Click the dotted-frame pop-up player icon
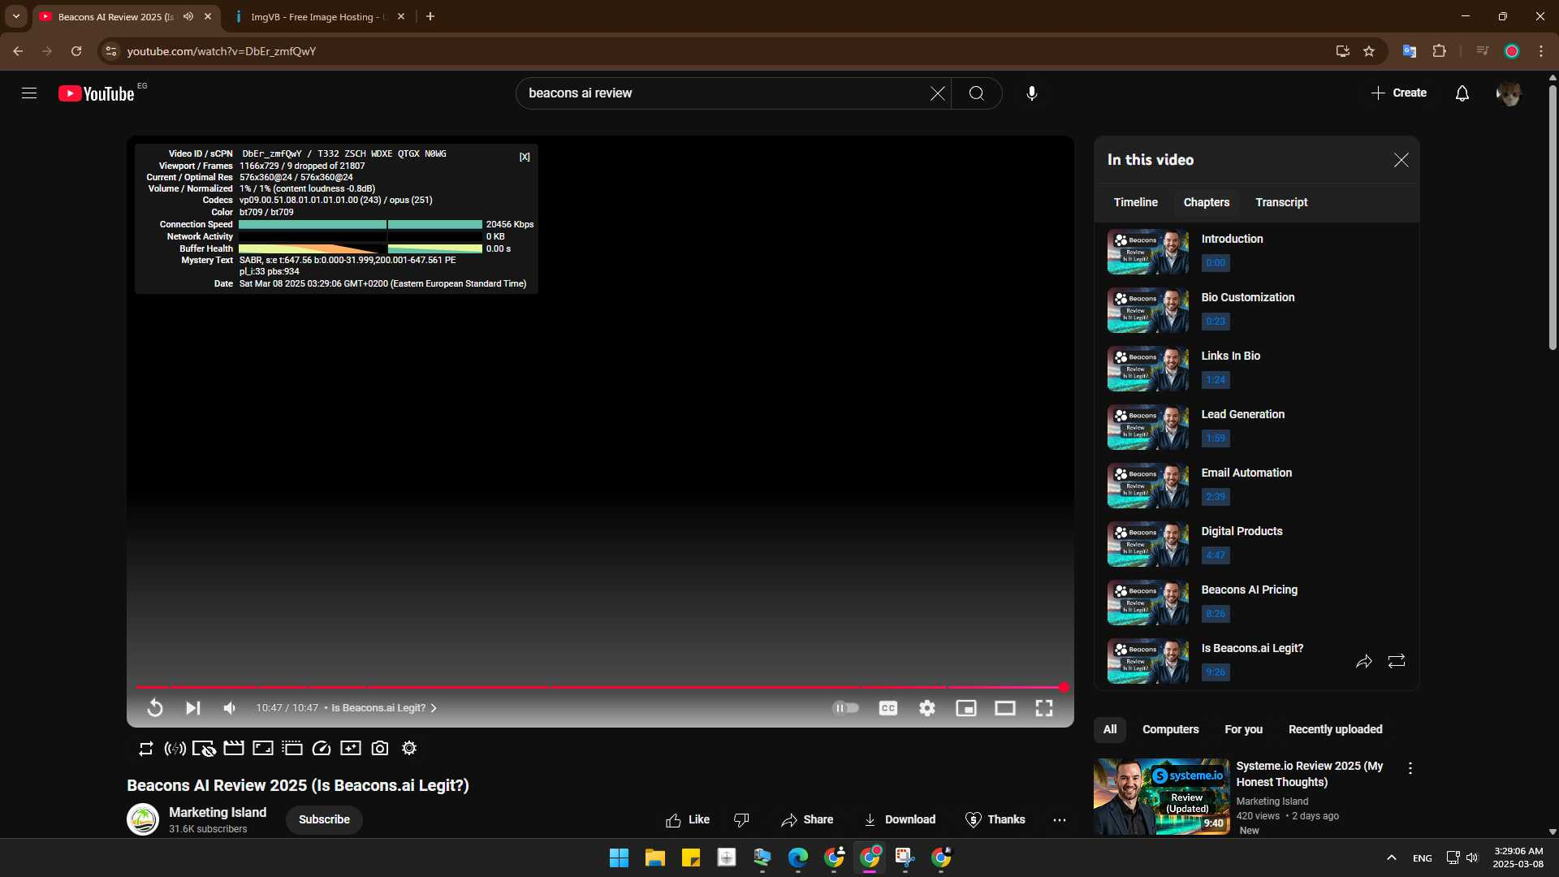The image size is (1559, 877). [292, 749]
